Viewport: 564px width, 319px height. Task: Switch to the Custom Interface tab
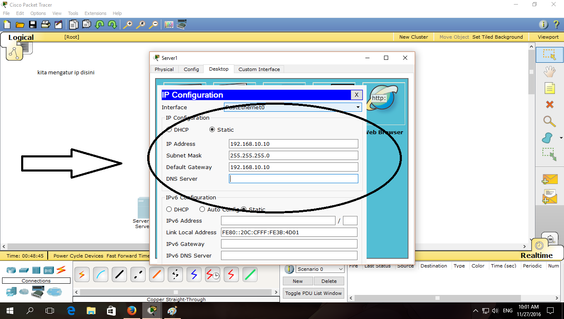point(259,69)
